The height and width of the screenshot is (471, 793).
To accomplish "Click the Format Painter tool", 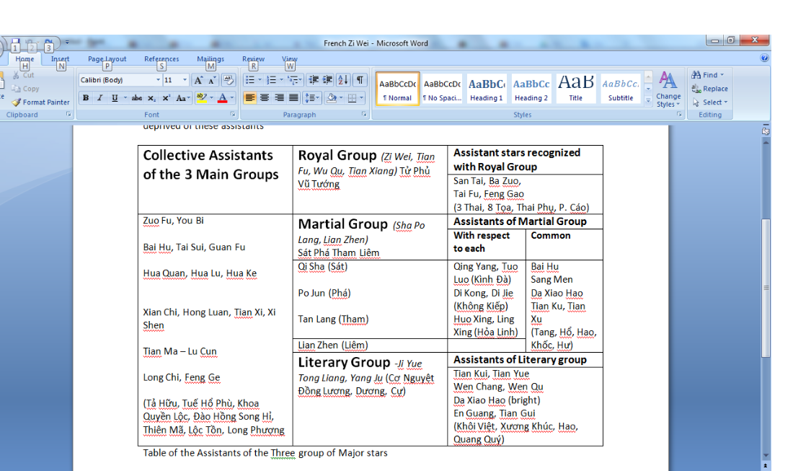I will point(40,102).
